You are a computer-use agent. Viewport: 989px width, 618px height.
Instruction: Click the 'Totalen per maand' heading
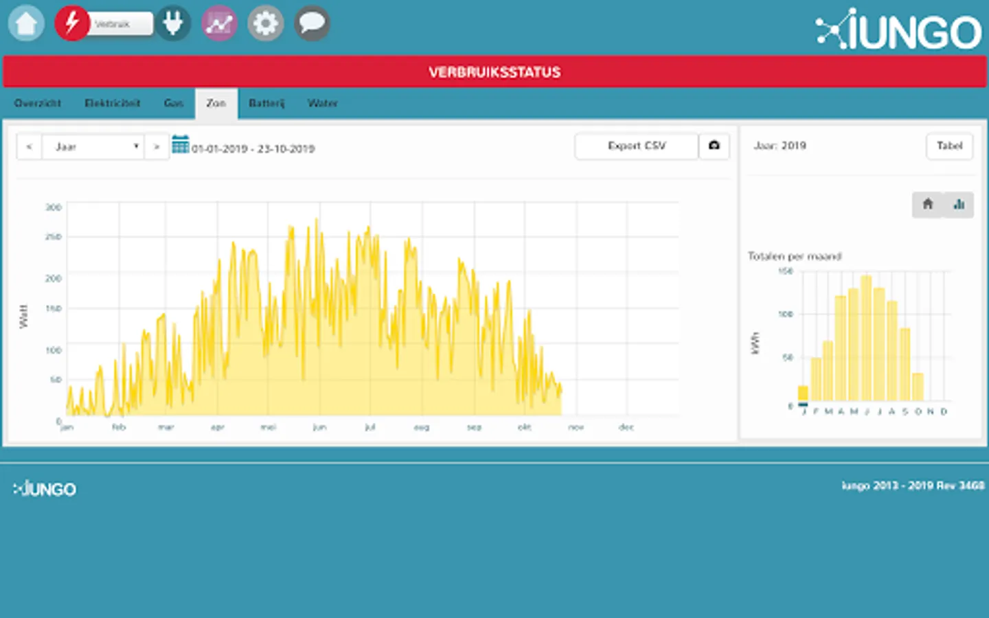[x=795, y=256]
